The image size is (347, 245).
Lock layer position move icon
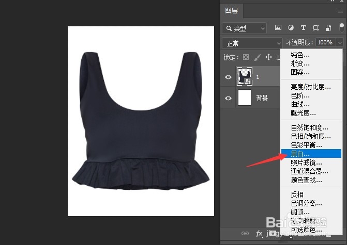pyautogui.click(x=269, y=57)
